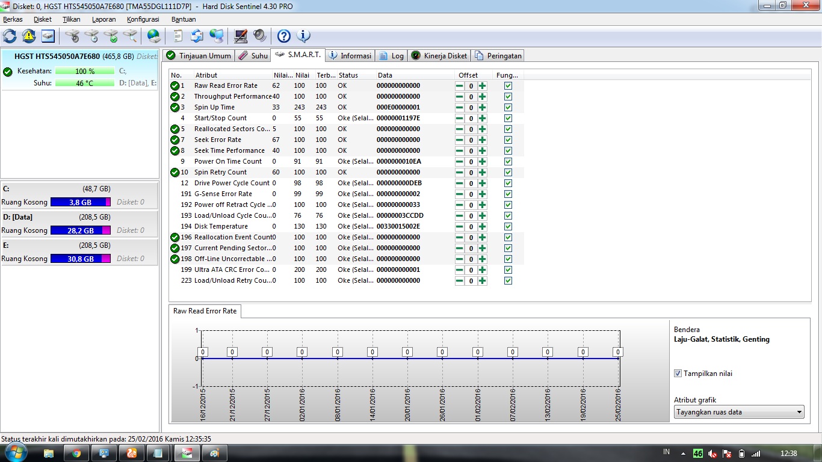The height and width of the screenshot is (462, 822).
Task: Click the muted volume tray icon
Action: (712, 453)
